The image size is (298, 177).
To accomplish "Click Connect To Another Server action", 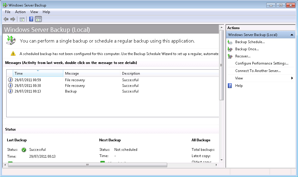I will point(258,71).
